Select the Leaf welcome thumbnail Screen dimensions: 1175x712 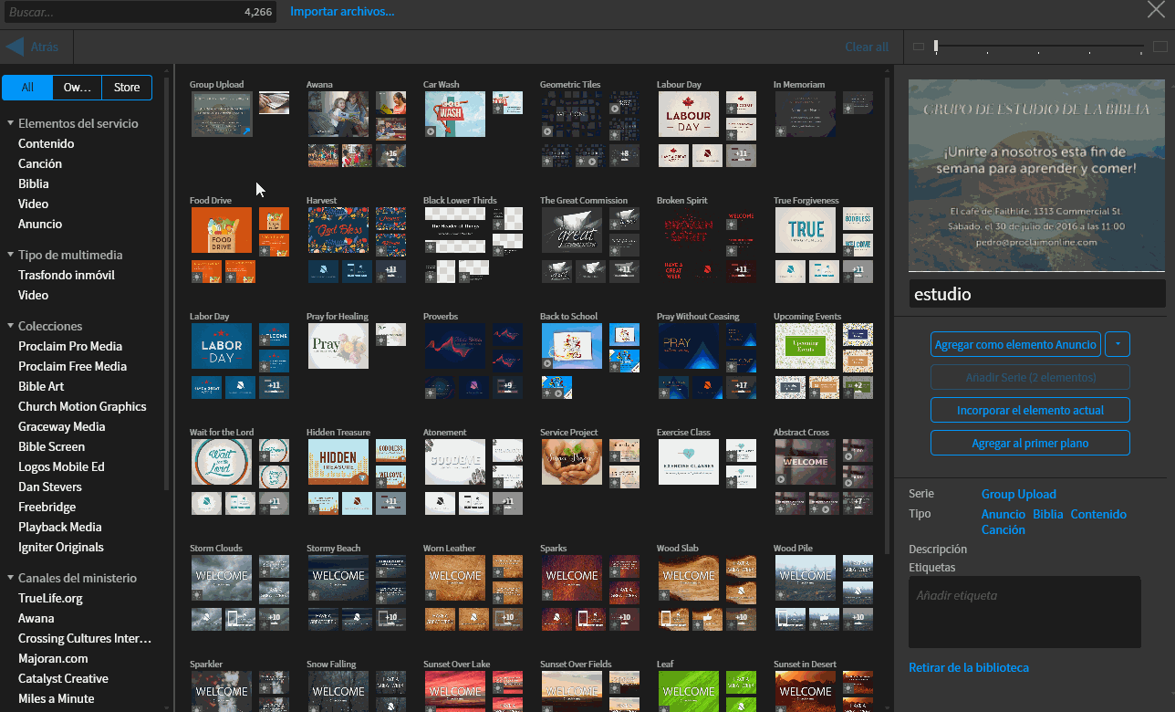coord(689,691)
